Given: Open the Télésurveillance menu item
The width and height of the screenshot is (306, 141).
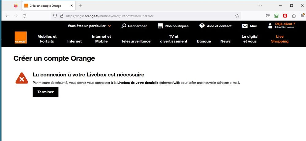Looking at the screenshot, I should pos(136,41).
